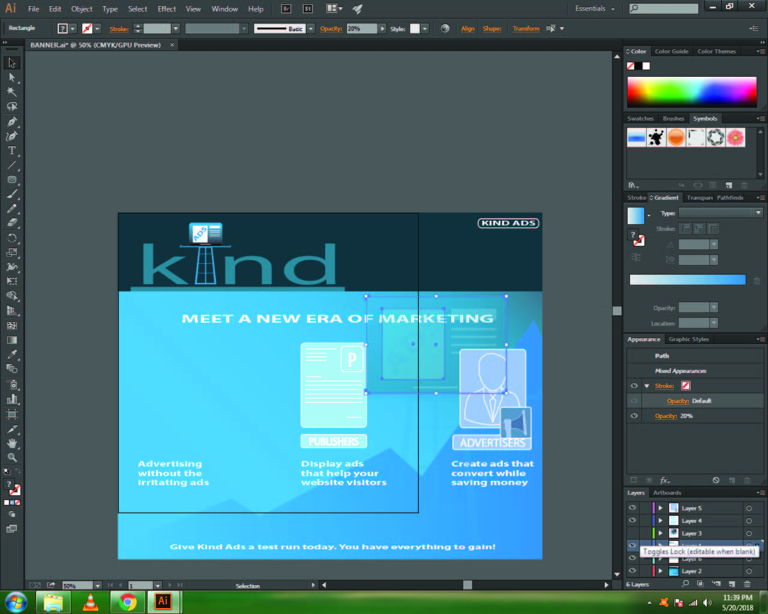Click the Align link in control bar
This screenshot has width=768, height=614.
[467, 28]
